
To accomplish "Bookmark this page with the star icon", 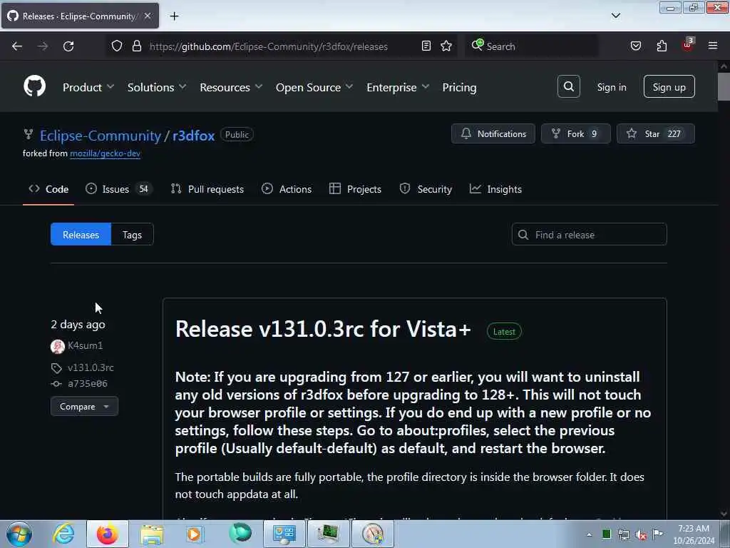I will pos(446,46).
